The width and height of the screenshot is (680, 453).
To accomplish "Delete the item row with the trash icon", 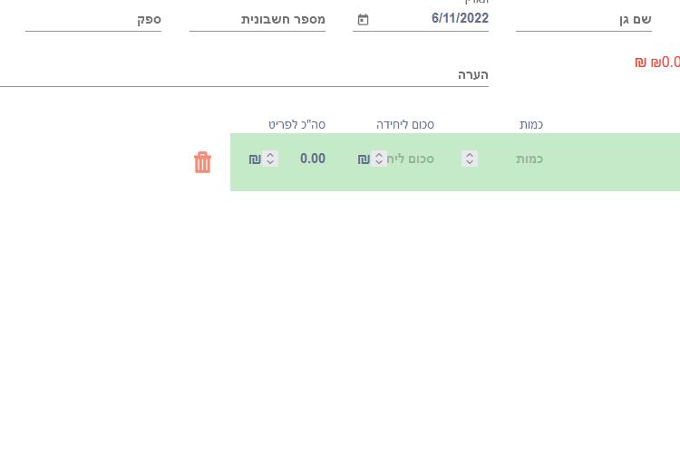I will (x=202, y=162).
